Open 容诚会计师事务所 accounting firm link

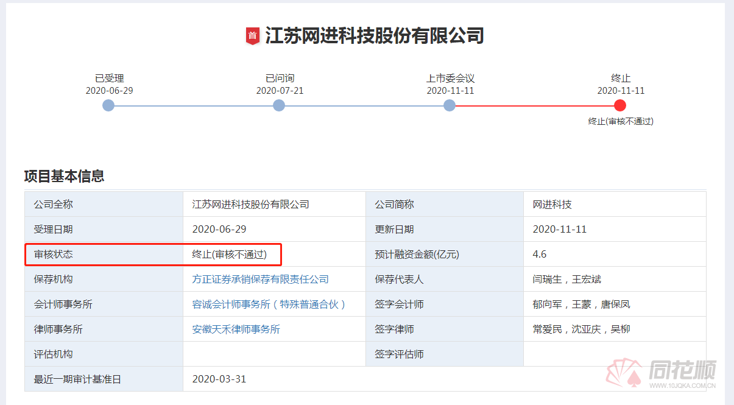(x=269, y=305)
